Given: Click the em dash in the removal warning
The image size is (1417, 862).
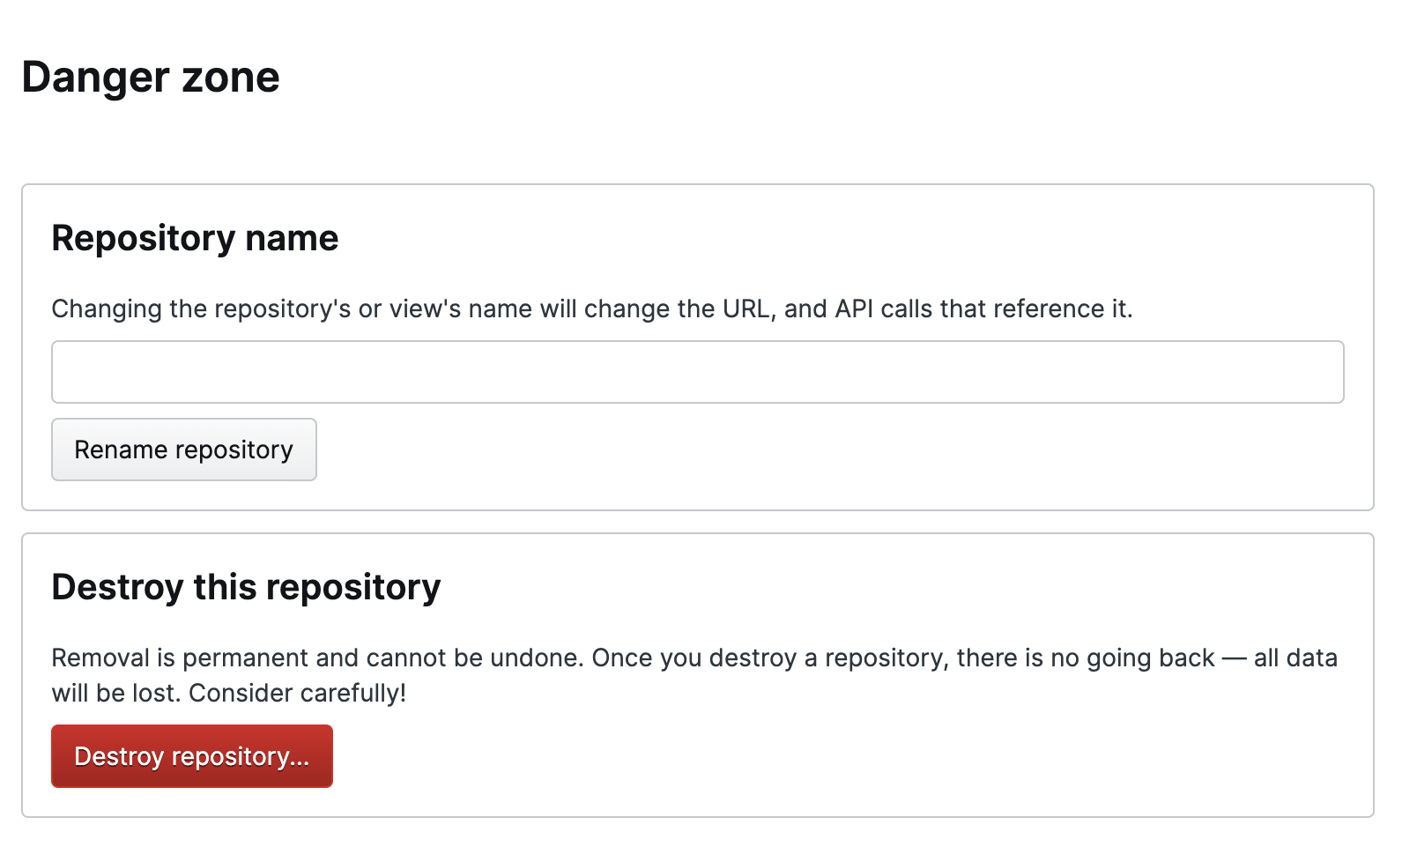Looking at the screenshot, I should click(1234, 658).
